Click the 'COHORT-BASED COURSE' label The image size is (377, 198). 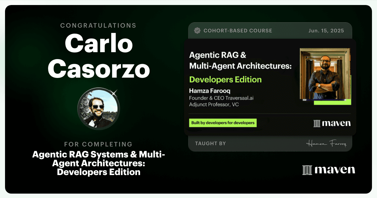[x=238, y=31]
